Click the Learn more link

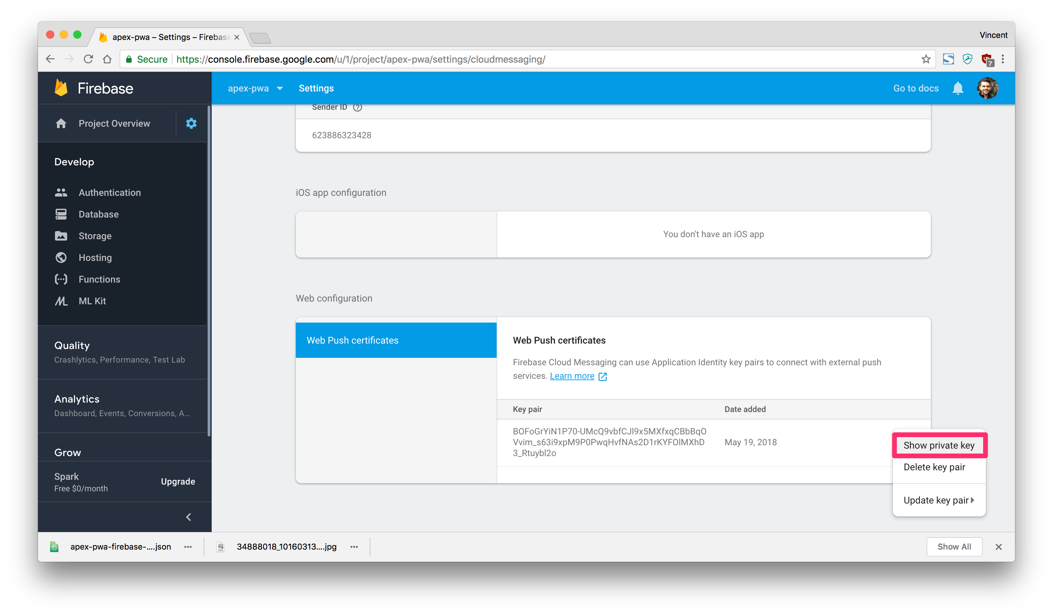tap(572, 376)
